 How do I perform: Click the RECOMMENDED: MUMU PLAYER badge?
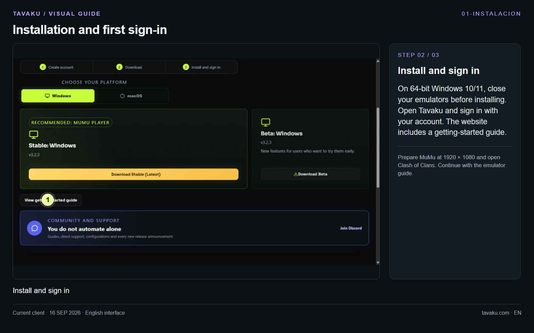(70, 123)
